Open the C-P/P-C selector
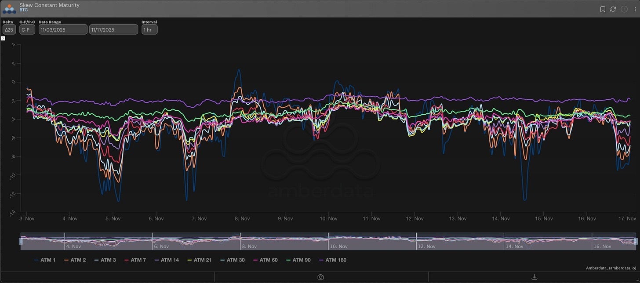640x283 pixels. [x=26, y=29]
